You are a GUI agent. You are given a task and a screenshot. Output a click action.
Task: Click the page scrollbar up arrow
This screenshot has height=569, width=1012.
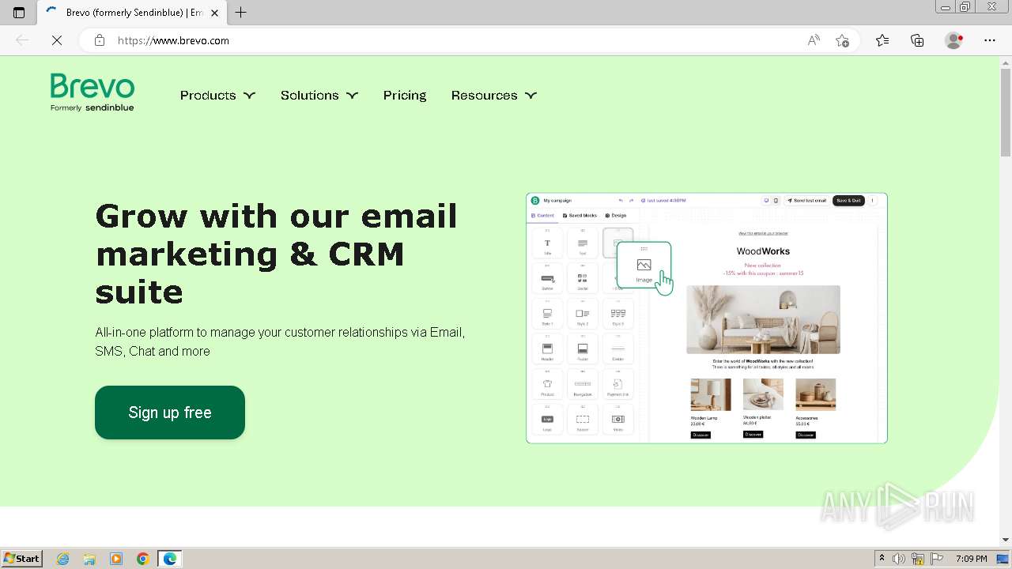tap(1006, 62)
